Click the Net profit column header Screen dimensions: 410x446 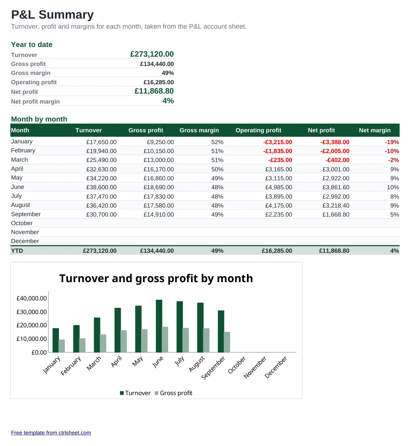point(321,130)
